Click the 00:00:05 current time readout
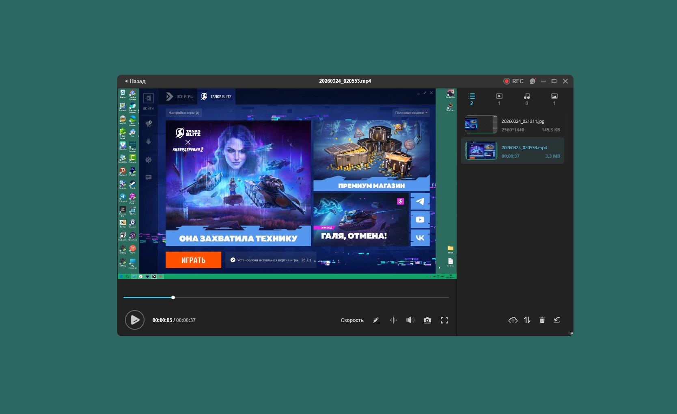This screenshot has width=677, height=414. [x=162, y=320]
